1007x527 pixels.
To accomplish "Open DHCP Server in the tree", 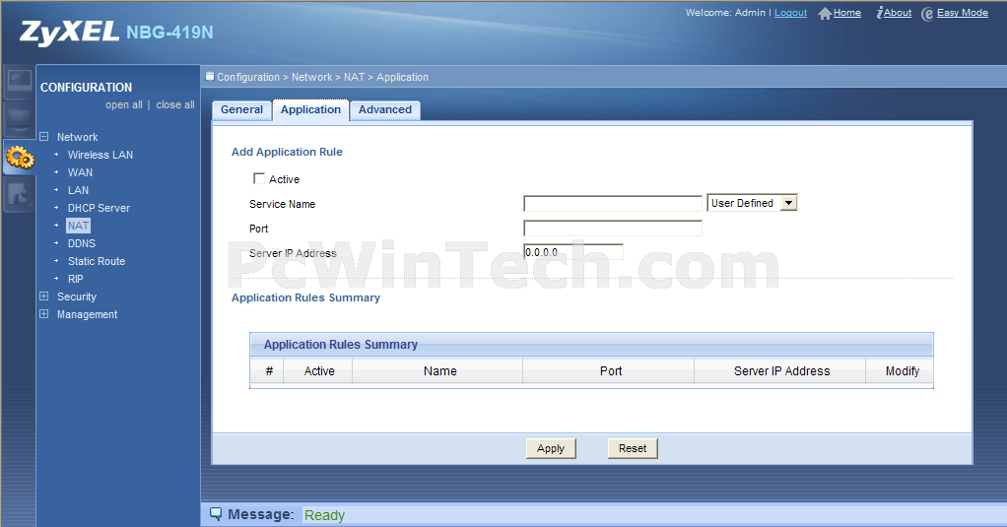I will tap(99, 208).
